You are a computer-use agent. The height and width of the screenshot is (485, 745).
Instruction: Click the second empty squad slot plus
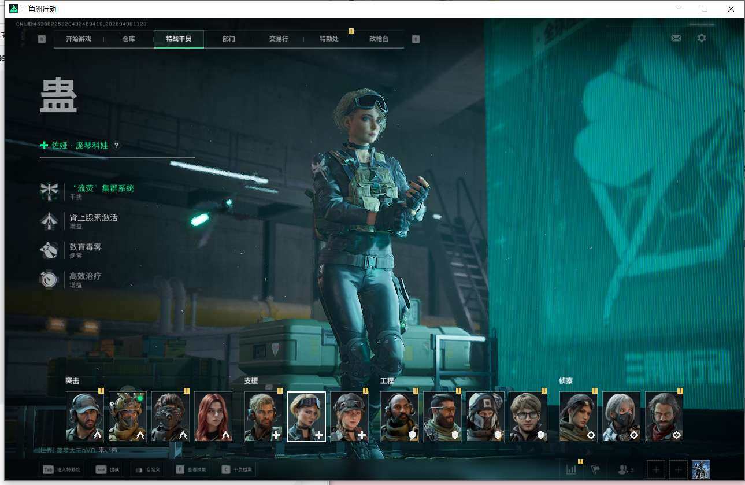(679, 469)
